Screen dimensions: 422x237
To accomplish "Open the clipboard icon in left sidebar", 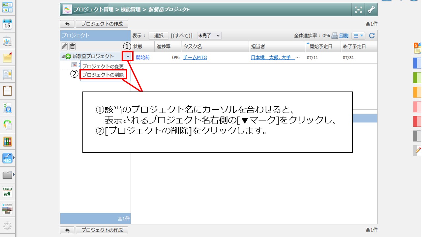I will pyautogui.click(x=7, y=91).
